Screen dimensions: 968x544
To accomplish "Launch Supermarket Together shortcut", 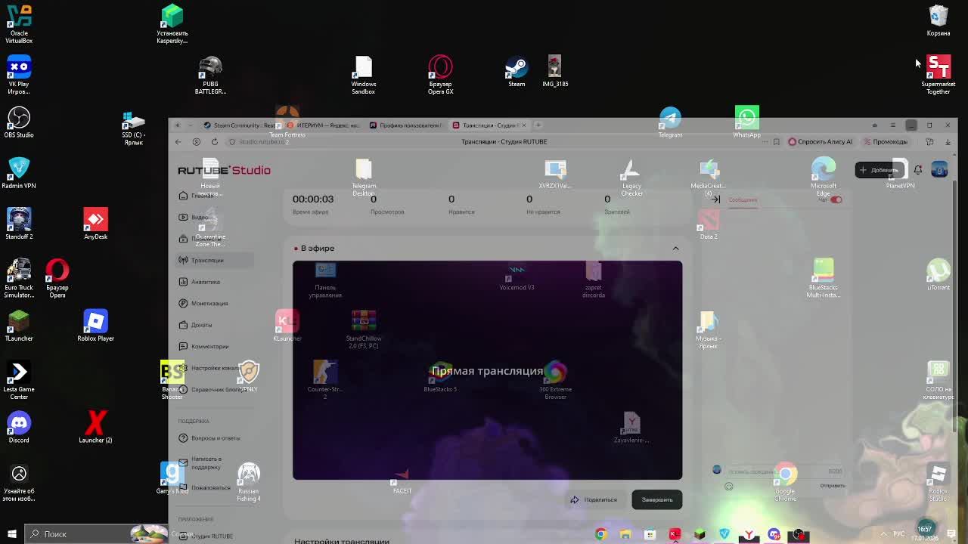I will 938,75.
